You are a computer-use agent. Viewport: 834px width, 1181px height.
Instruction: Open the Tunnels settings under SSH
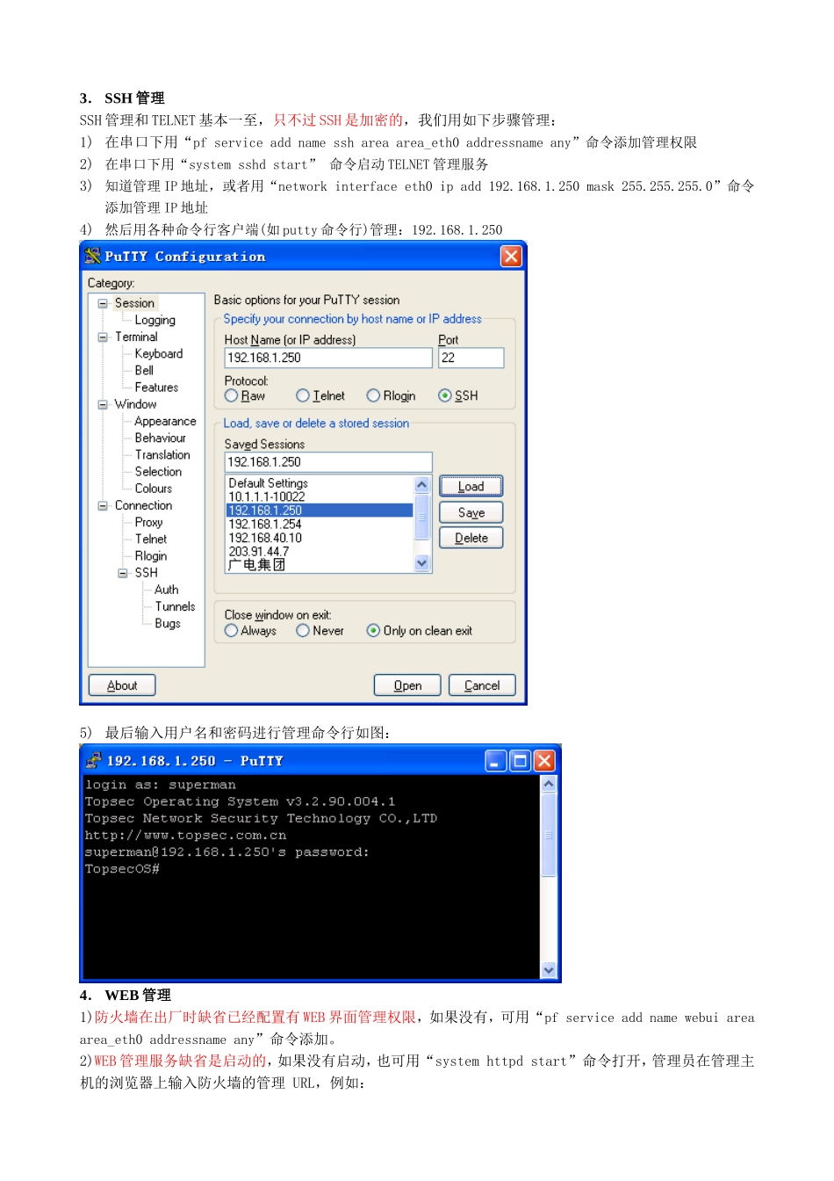click(175, 606)
